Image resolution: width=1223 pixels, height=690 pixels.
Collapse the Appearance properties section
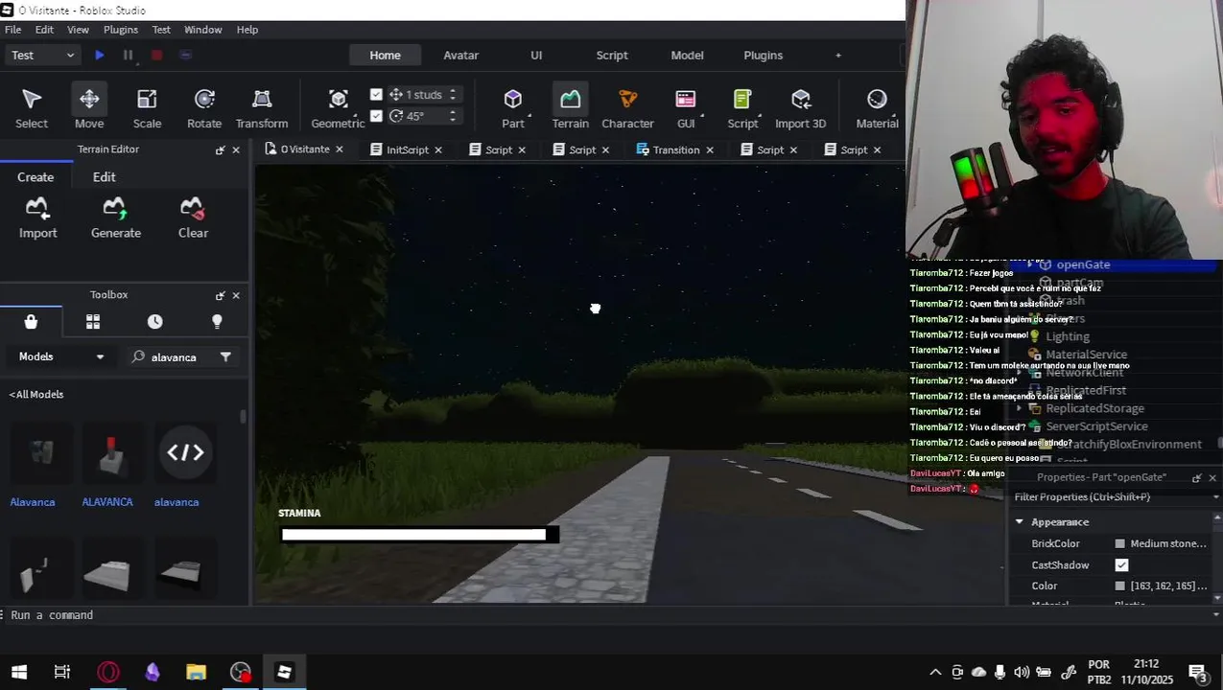(x=1020, y=522)
